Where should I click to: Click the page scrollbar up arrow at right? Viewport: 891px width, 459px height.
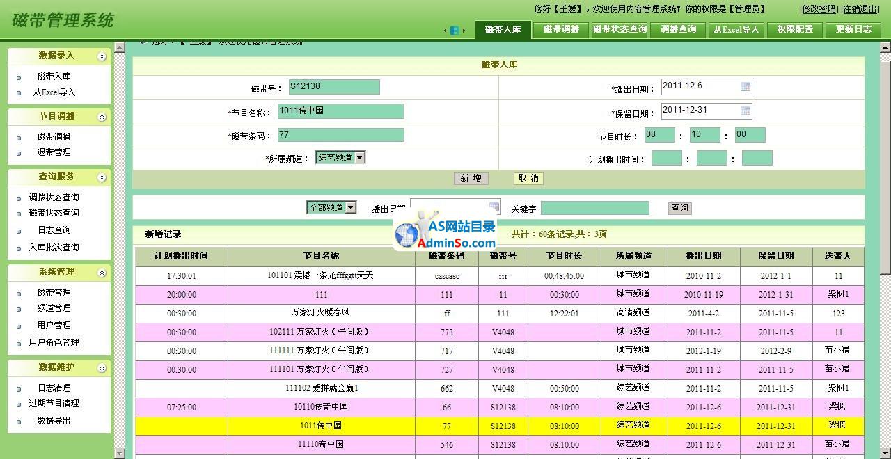pos(885,47)
